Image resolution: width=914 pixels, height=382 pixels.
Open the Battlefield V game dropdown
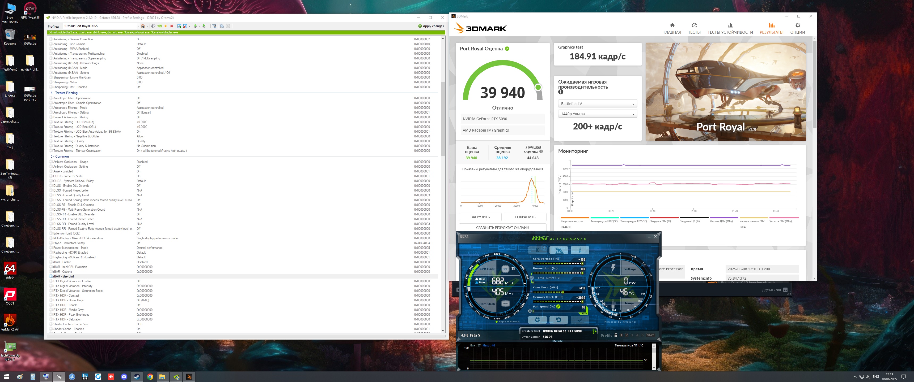(x=597, y=104)
